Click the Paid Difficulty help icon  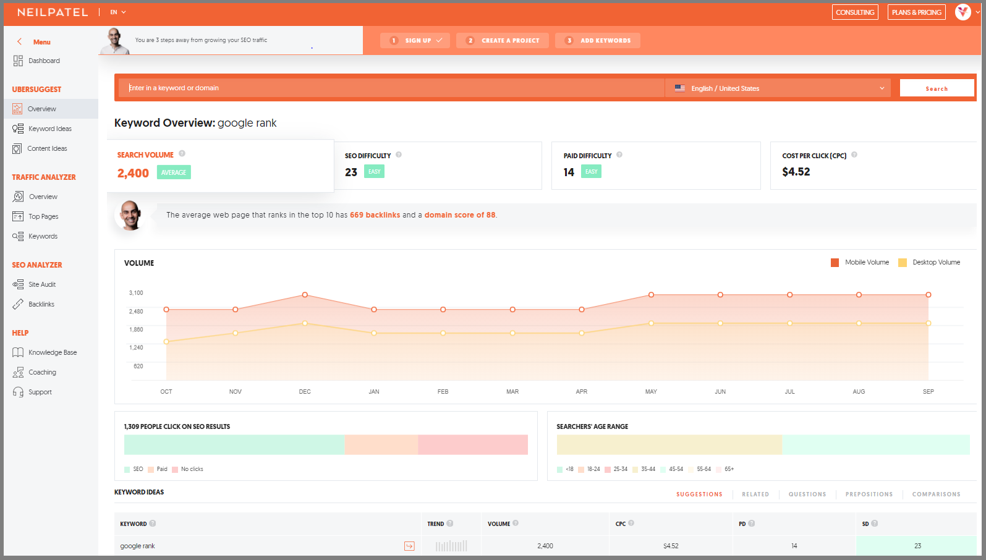[619, 155]
